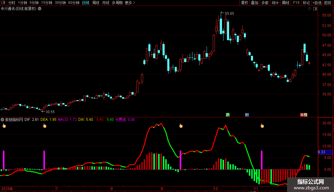The height and width of the screenshot is (192, 334).
Task: Click the 2025年 time axis label
Action: (x=7, y=188)
